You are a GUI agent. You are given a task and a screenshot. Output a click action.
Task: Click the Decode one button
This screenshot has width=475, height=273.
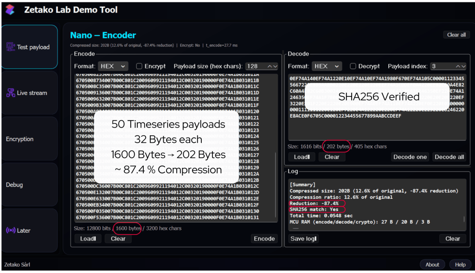coord(410,157)
